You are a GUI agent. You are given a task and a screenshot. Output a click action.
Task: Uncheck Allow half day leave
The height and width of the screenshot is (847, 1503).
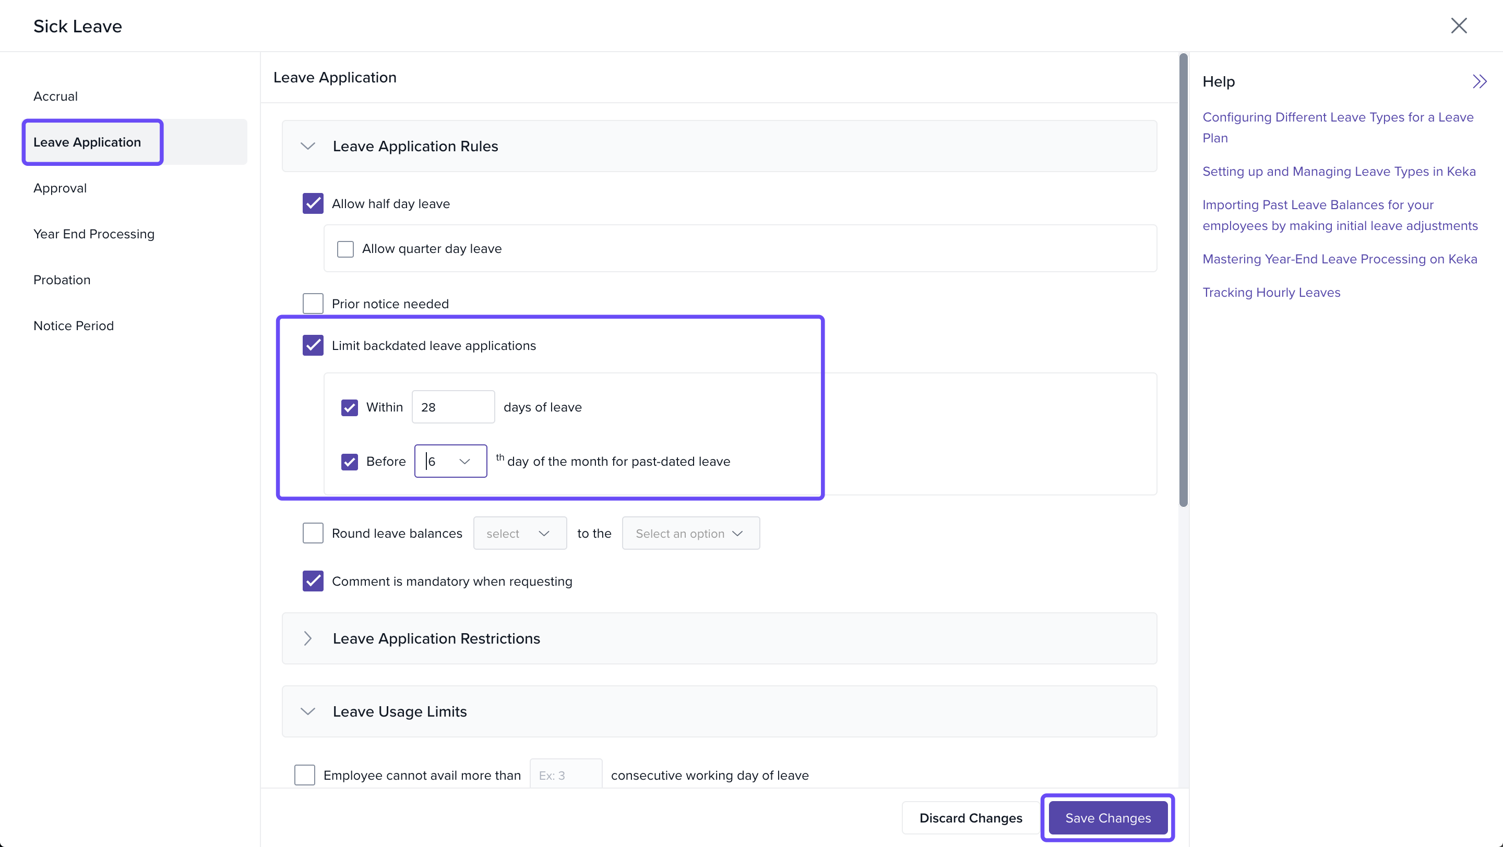click(x=313, y=203)
